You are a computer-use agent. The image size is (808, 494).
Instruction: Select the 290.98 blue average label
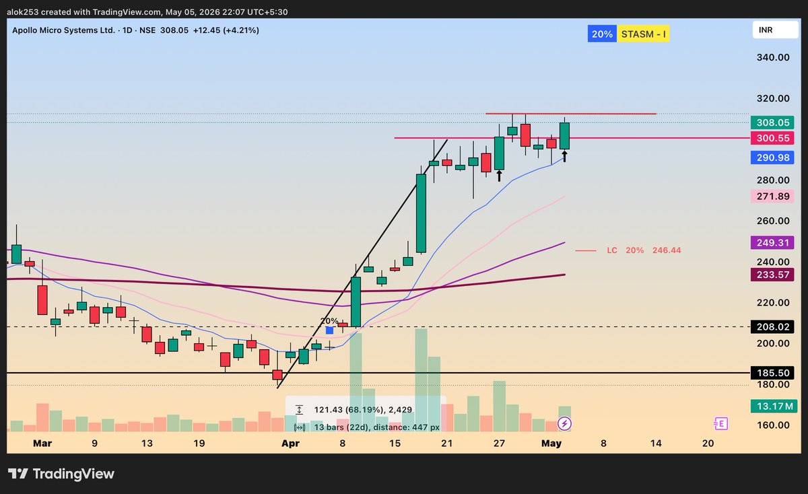[773, 157]
